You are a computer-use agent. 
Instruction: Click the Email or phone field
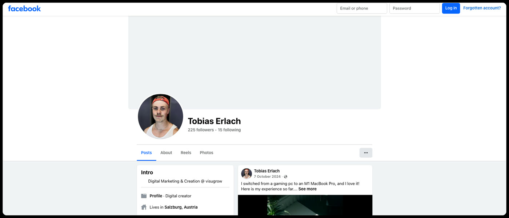(x=362, y=8)
